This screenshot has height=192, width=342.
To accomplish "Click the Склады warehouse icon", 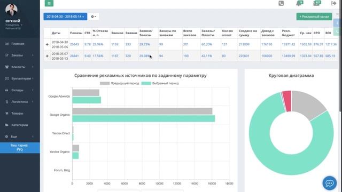I will click(x=7, y=90).
